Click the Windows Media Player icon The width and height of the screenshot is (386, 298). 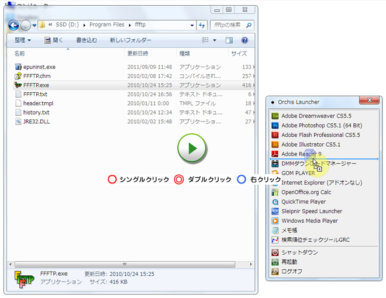(x=275, y=221)
